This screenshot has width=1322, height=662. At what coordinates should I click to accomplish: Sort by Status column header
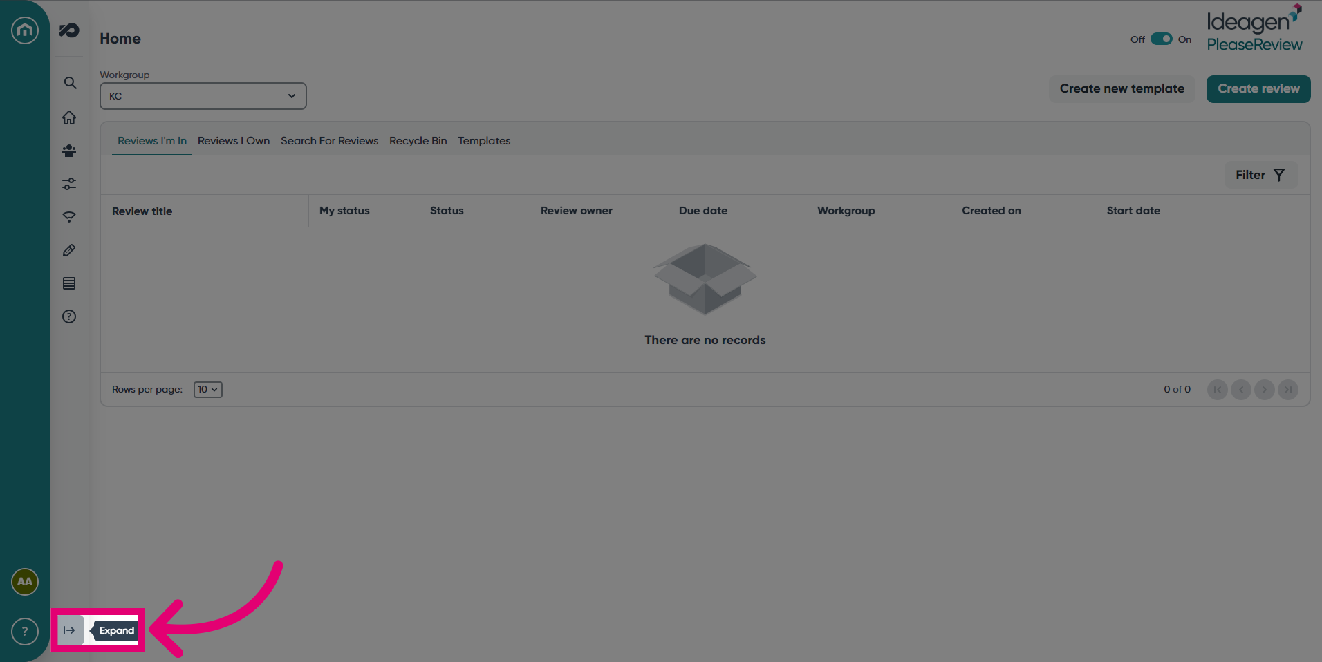click(447, 211)
